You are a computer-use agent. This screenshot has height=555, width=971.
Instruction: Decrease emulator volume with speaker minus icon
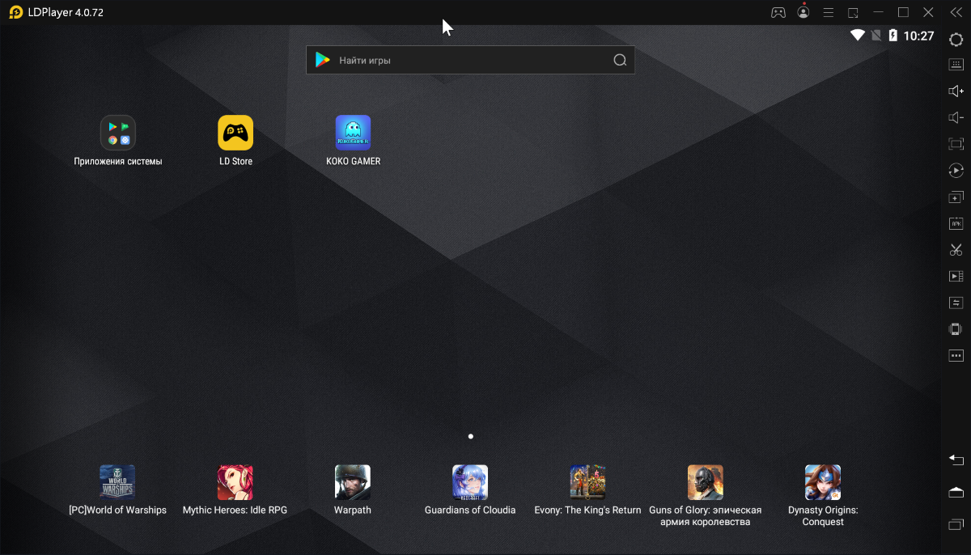tap(956, 118)
